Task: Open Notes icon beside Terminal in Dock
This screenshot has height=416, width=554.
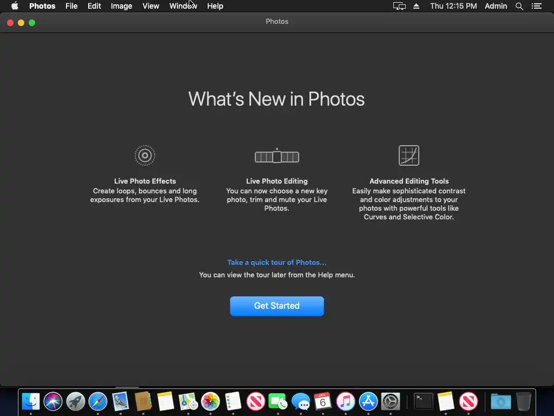Action: coord(446,401)
